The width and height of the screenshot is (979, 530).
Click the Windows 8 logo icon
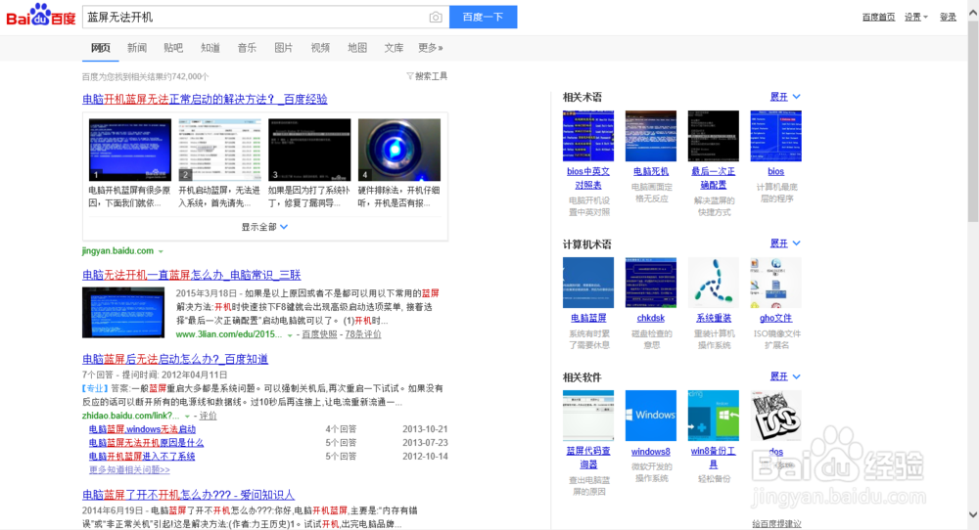pos(651,416)
